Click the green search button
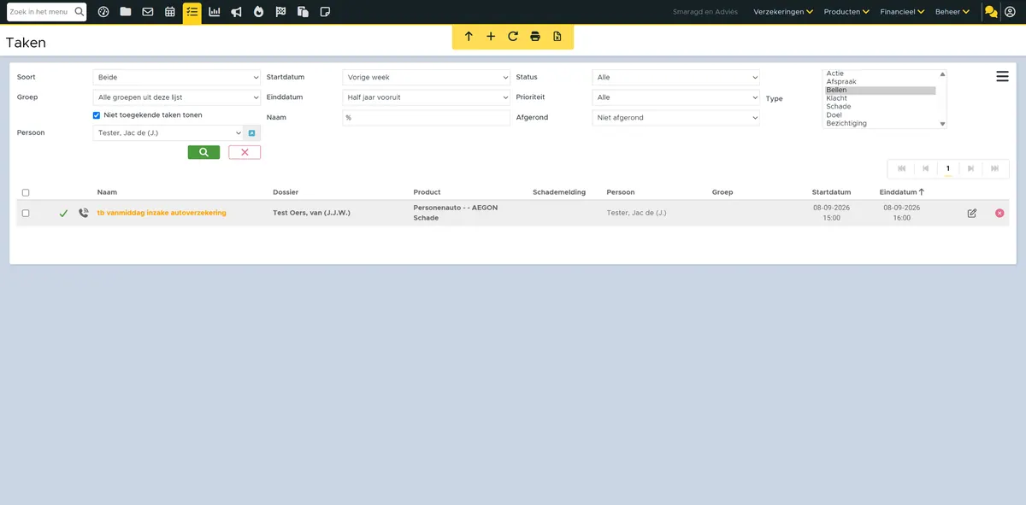1026x505 pixels. tap(203, 152)
